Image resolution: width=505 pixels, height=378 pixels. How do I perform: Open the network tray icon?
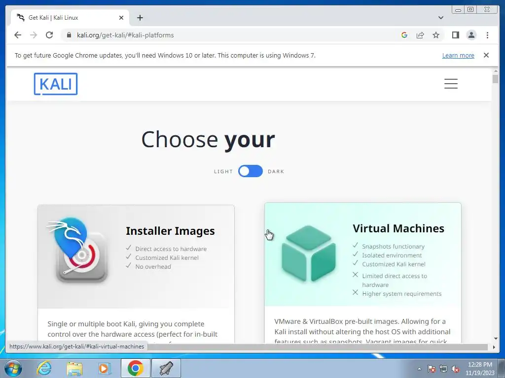click(x=443, y=369)
